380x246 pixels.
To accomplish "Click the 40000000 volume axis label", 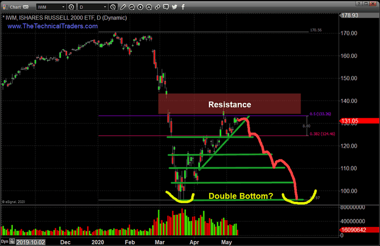I will [x=352, y=221].
